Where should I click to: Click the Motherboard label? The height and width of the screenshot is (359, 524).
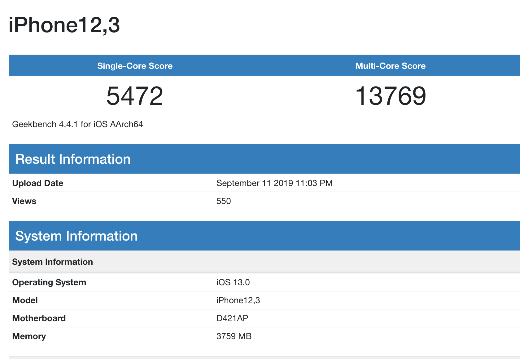click(39, 318)
